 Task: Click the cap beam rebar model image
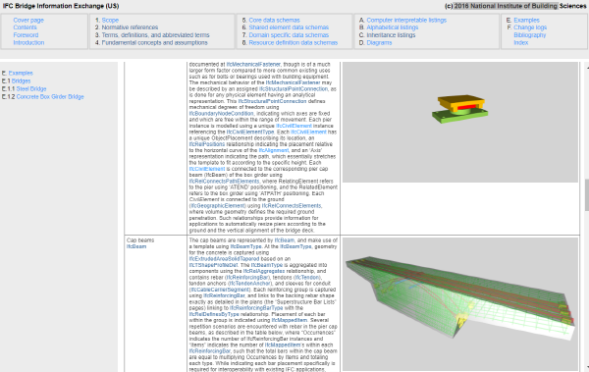coord(460,304)
